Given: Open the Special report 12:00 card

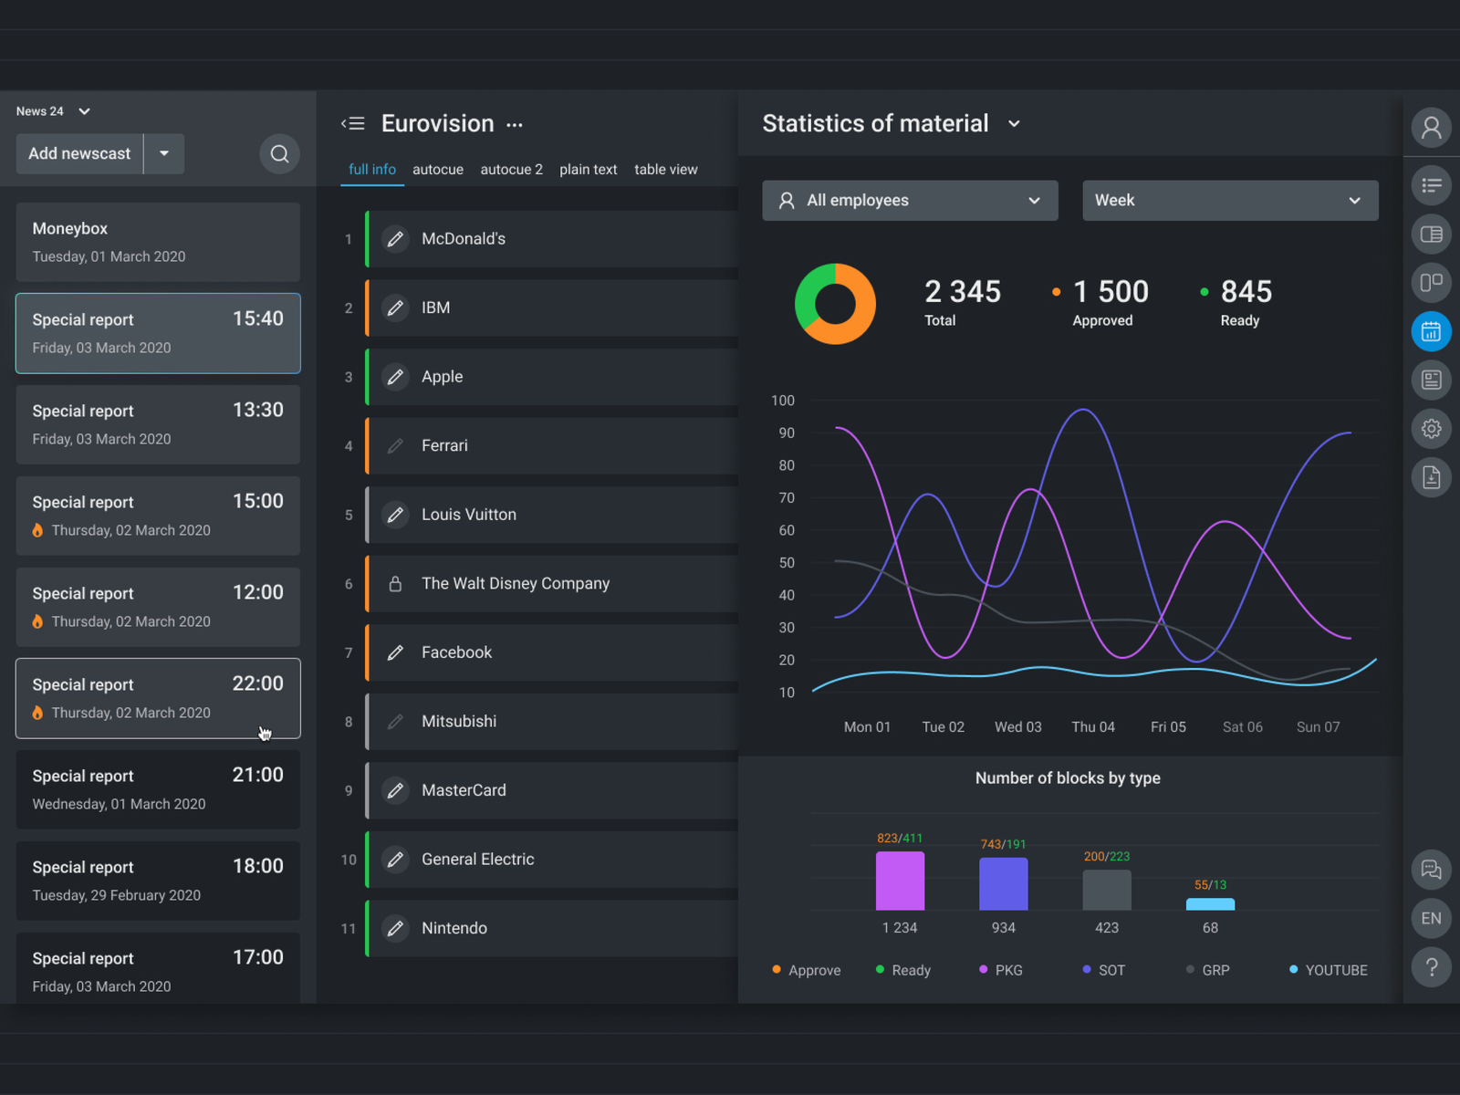Looking at the screenshot, I should 158,608.
